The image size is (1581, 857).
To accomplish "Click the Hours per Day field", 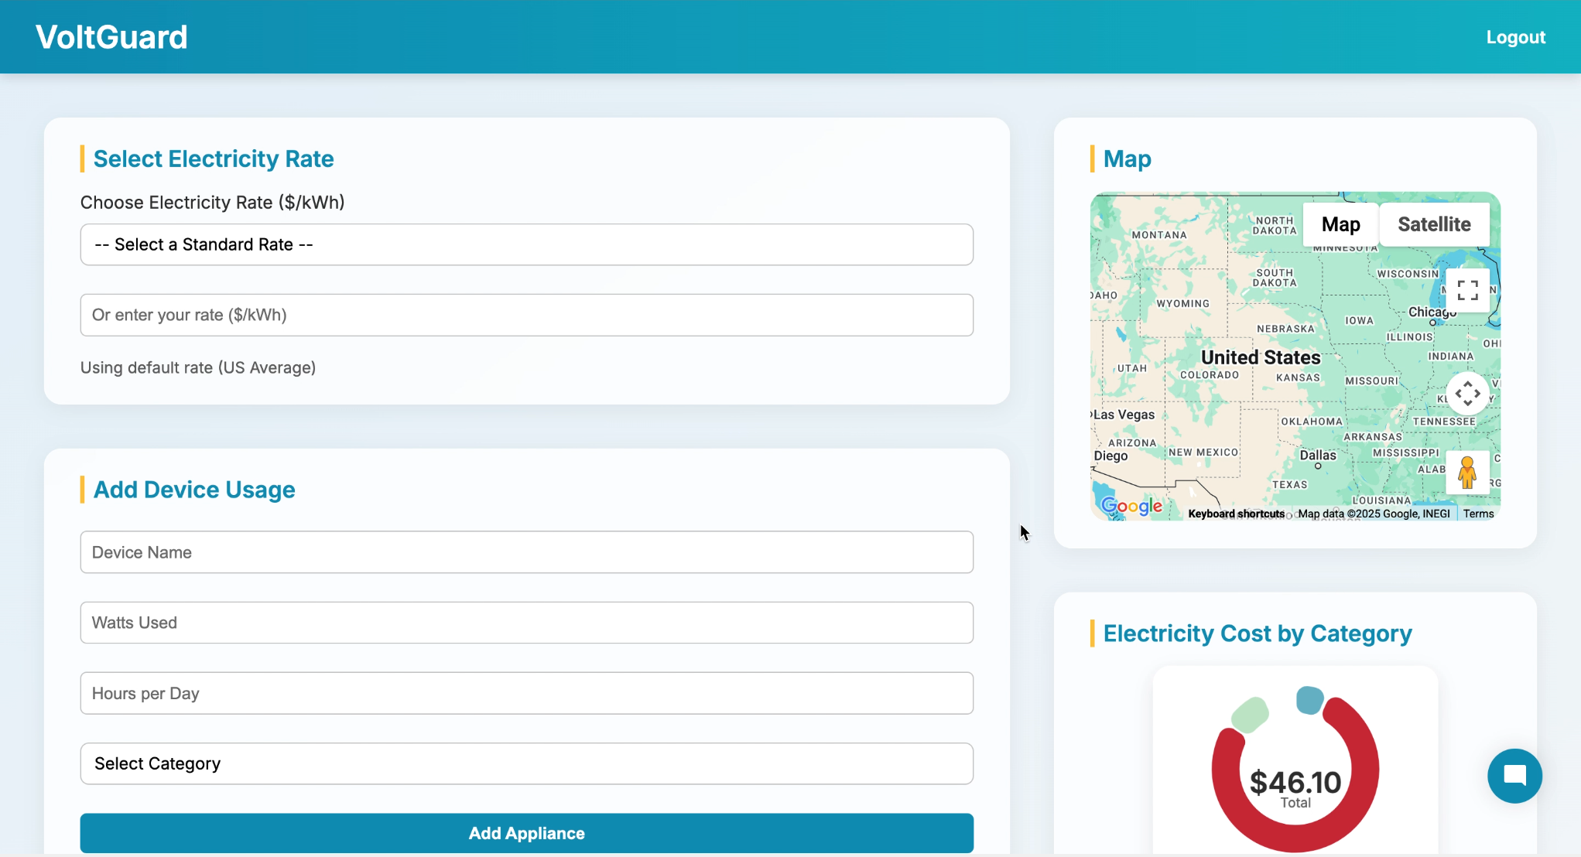I will click(x=526, y=693).
